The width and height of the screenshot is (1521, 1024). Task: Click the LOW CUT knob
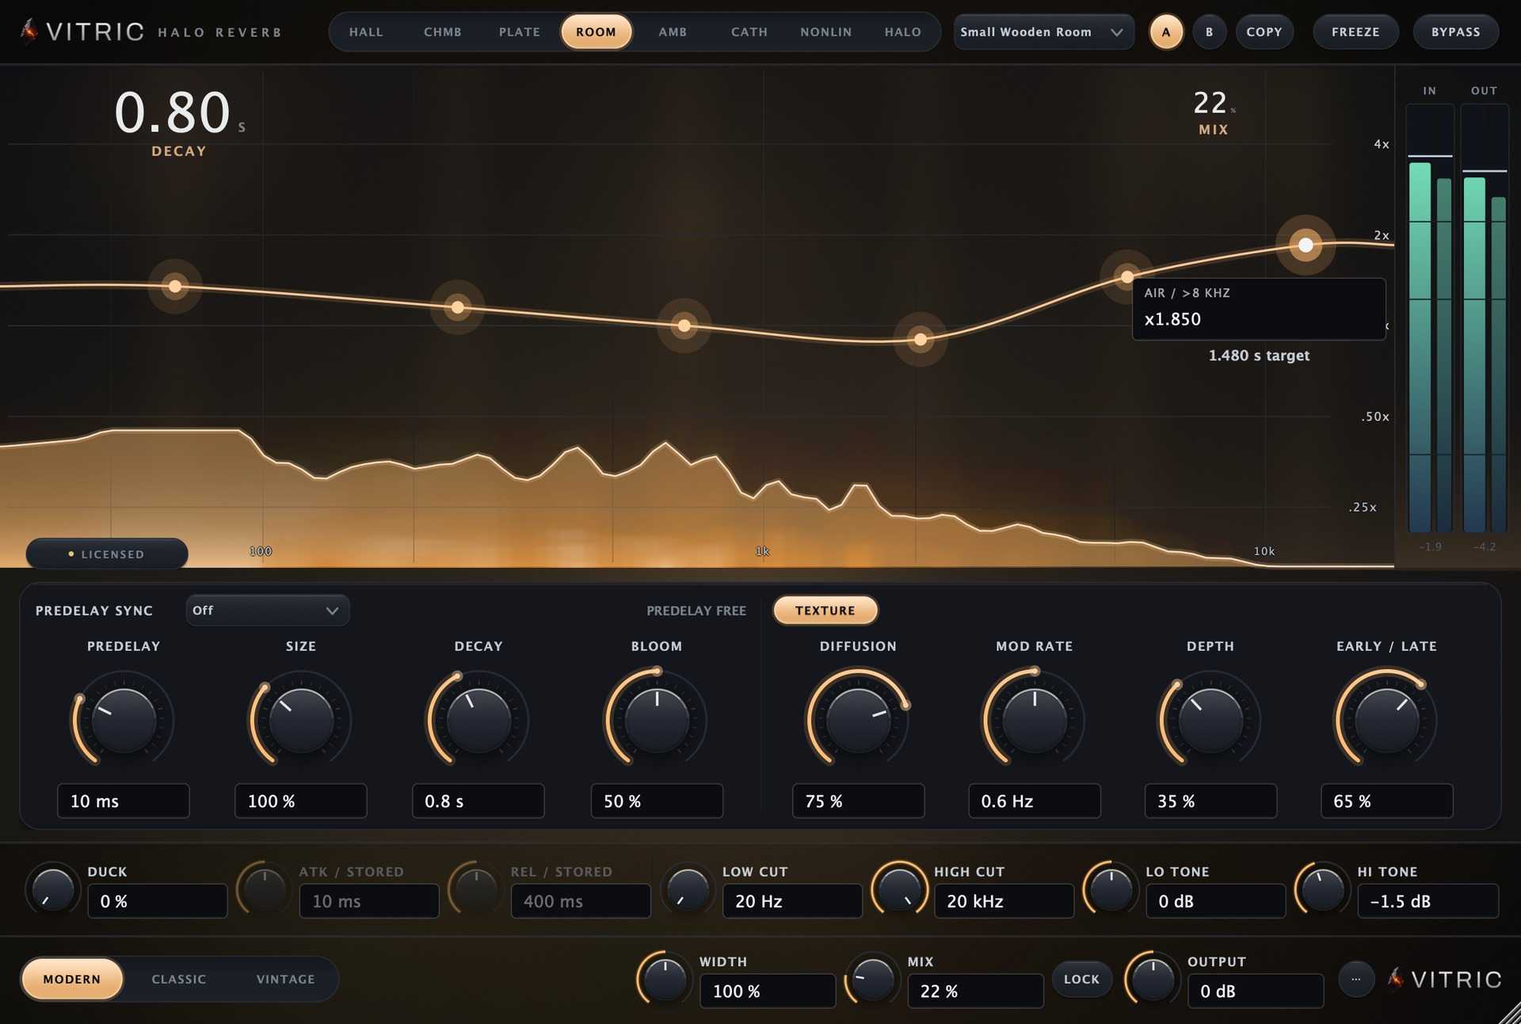click(x=688, y=889)
